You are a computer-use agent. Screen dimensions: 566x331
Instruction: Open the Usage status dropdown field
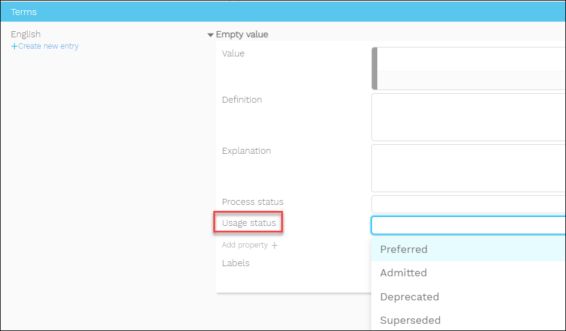(469, 225)
